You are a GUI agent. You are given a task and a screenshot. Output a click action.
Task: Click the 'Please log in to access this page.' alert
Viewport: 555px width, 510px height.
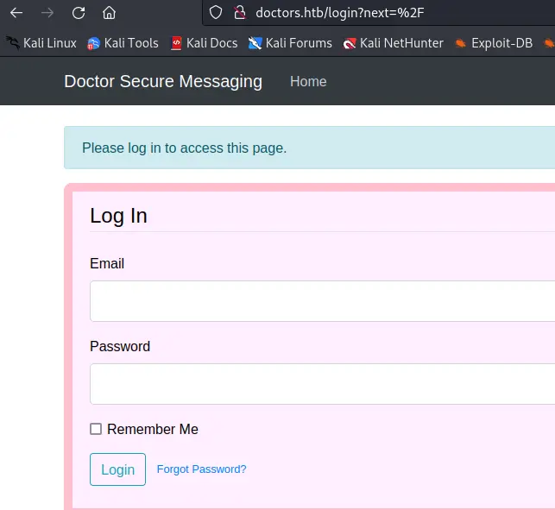(x=309, y=148)
